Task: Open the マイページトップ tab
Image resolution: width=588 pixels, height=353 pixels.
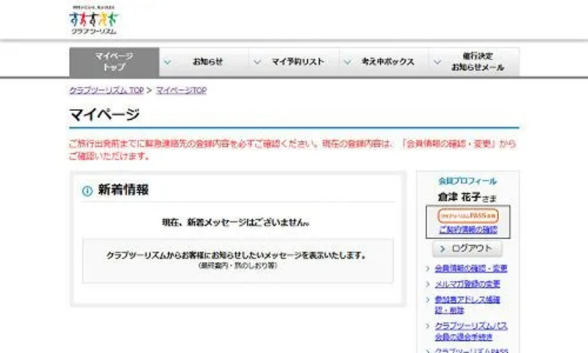Action: (115, 62)
